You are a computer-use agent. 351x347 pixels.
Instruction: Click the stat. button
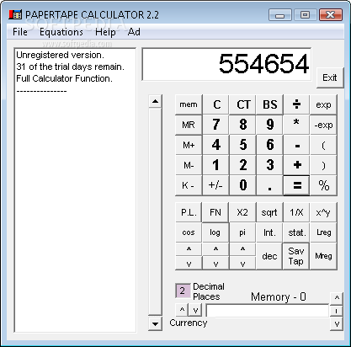[296, 232]
